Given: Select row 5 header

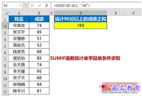Looking at the screenshot, I should pos(5,45).
